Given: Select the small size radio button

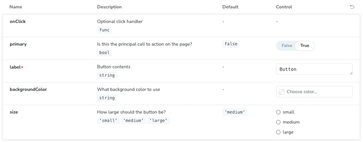Looking at the screenshot, I should point(278,112).
